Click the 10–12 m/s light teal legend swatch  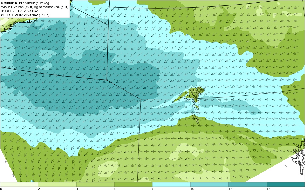(210, 185)
